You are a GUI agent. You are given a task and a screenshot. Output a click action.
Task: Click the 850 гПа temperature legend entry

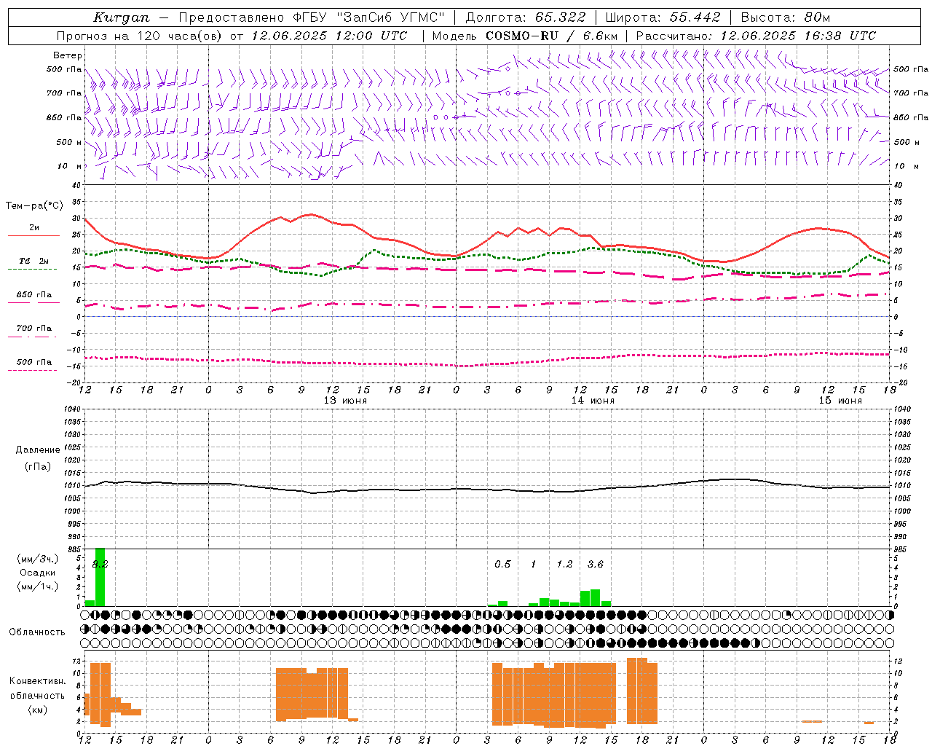(33, 295)
